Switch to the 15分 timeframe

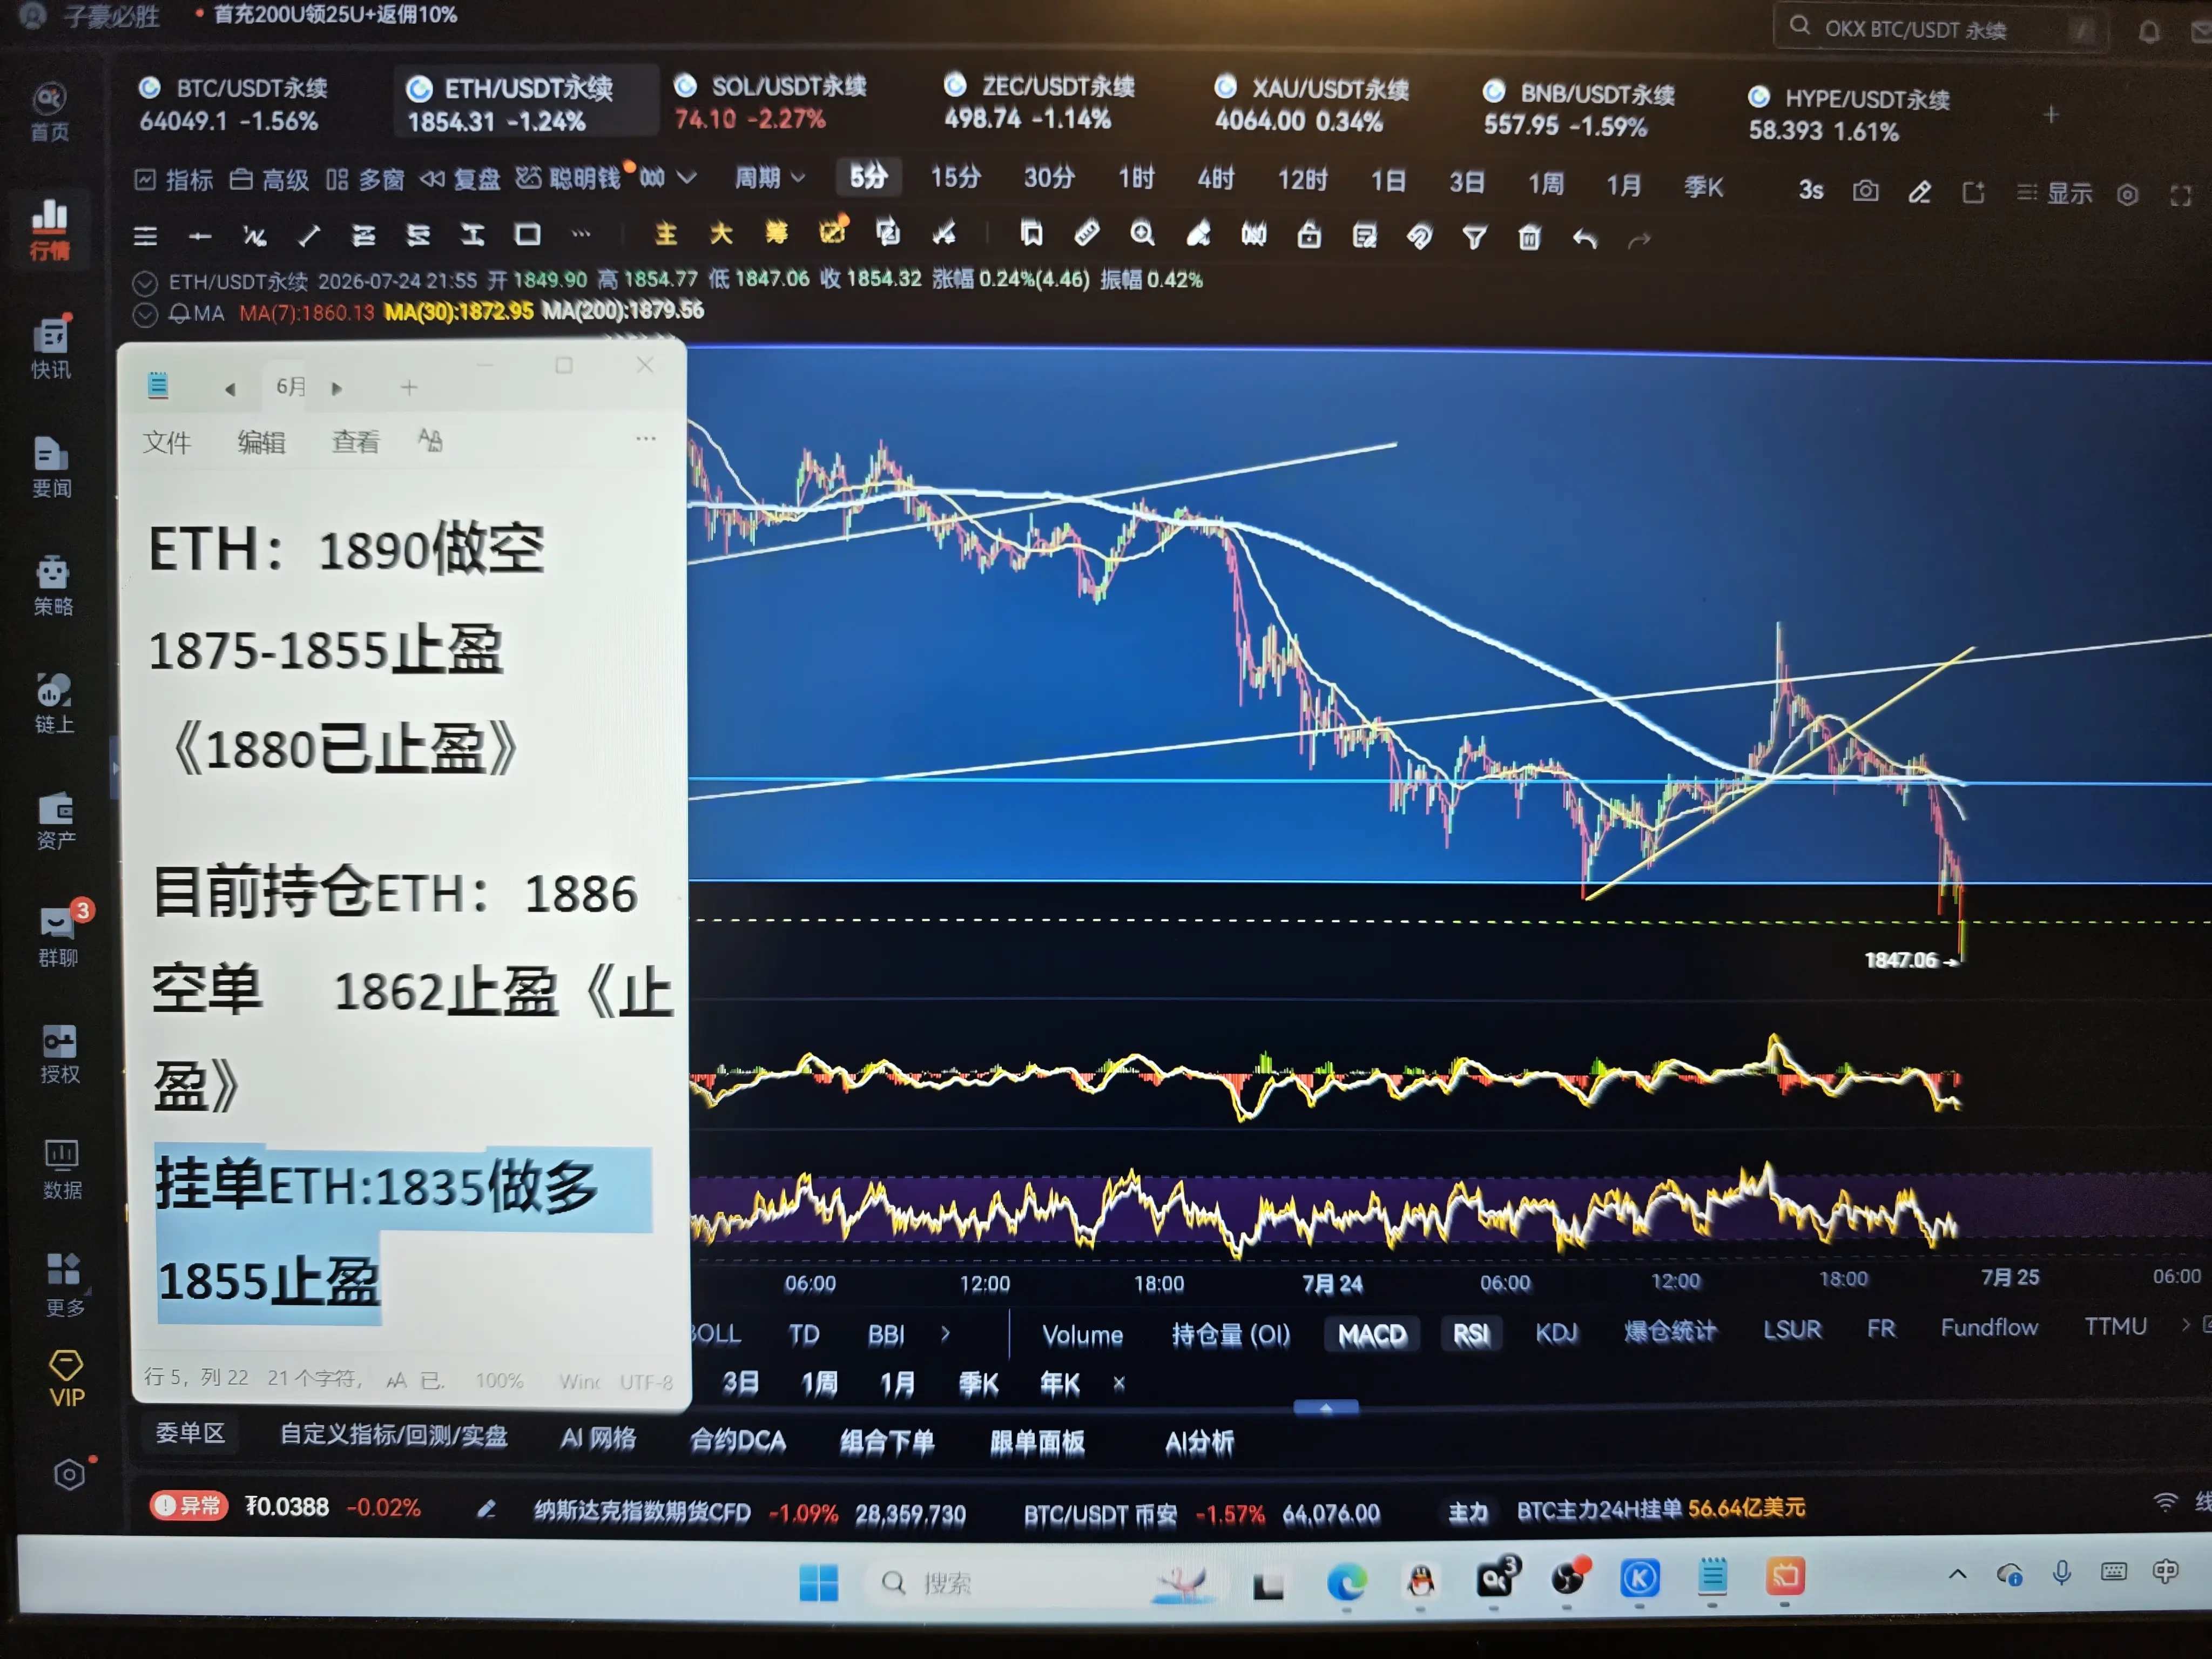point(955,178)
